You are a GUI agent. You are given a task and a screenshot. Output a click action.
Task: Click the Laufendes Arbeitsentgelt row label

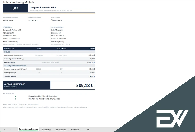click(x=13, y=55)
